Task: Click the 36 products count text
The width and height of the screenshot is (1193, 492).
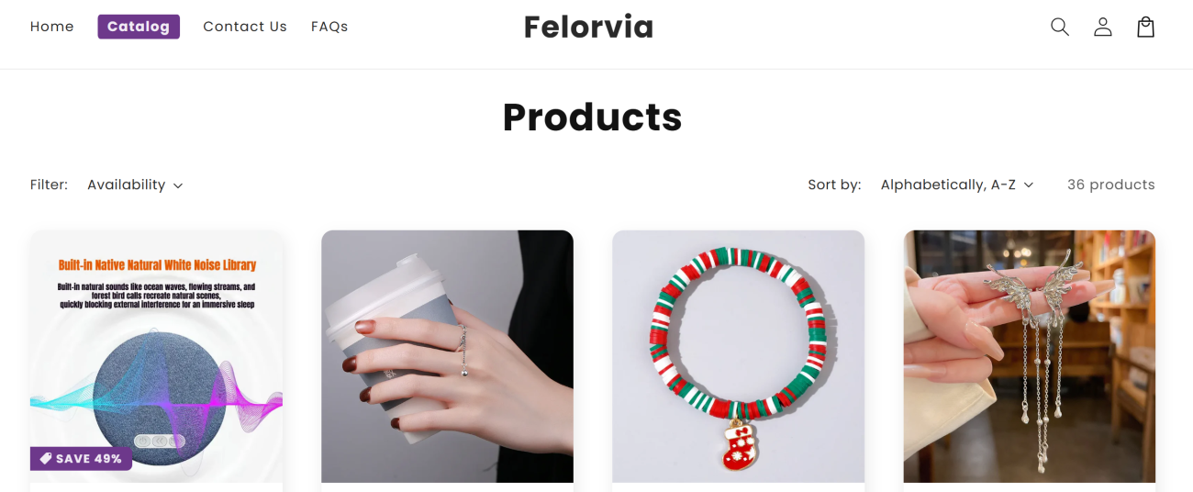Action: click(x=1111, y=184)
